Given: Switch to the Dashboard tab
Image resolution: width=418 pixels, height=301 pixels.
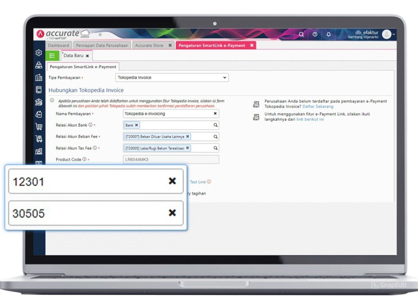Looking at the screenshot, I should (x=58, y=45).
